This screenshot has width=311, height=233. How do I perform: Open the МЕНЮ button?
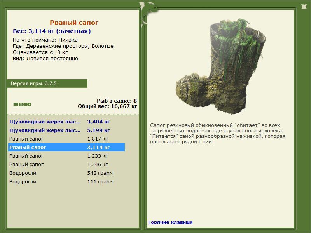[22, 104]
